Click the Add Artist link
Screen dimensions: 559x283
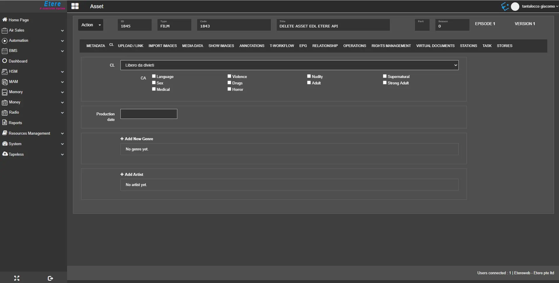click(x=132, y=174)
